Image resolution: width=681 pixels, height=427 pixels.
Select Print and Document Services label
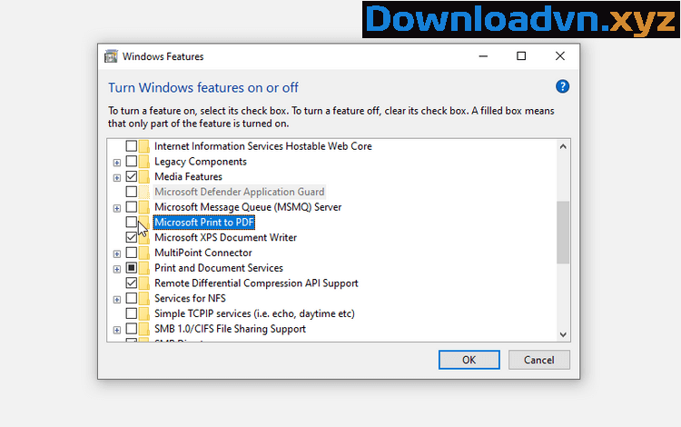(x=219, y=268)
